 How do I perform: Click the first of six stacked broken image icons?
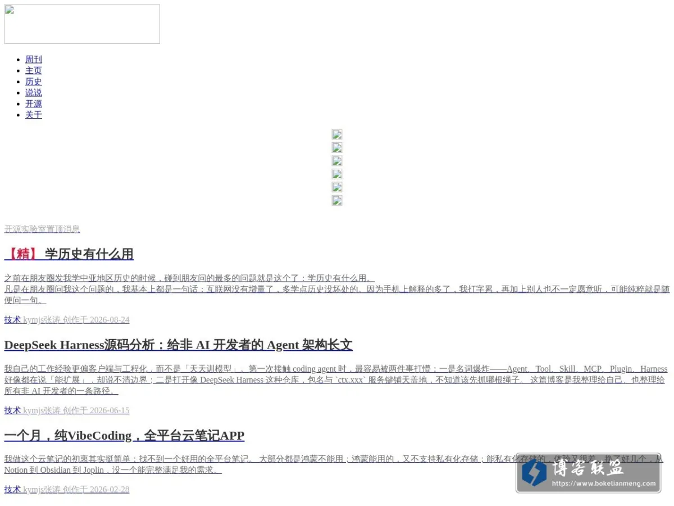(337, 134)
